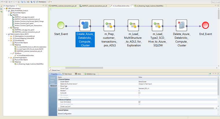Collapse the Mapplets tree folder
This screenshot has height=119, width=220.
pos(9,15)
